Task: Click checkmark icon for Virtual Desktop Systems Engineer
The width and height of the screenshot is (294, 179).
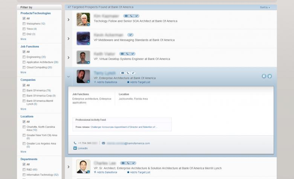Action: (x=133, y=54)
